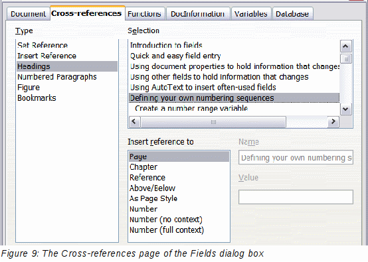368x262 pixels.
Task: Select 'Insert Reference' in Type list
Action: pos(67,56)
